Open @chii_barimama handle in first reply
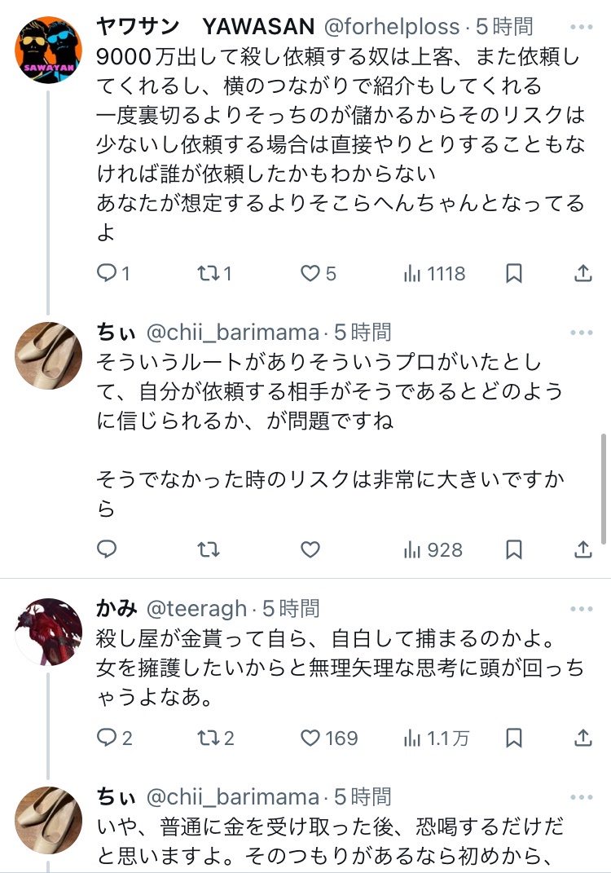Image resolution: width=611 pixels, height=873 pixels. pyautogui.click(x=232, y=333)
